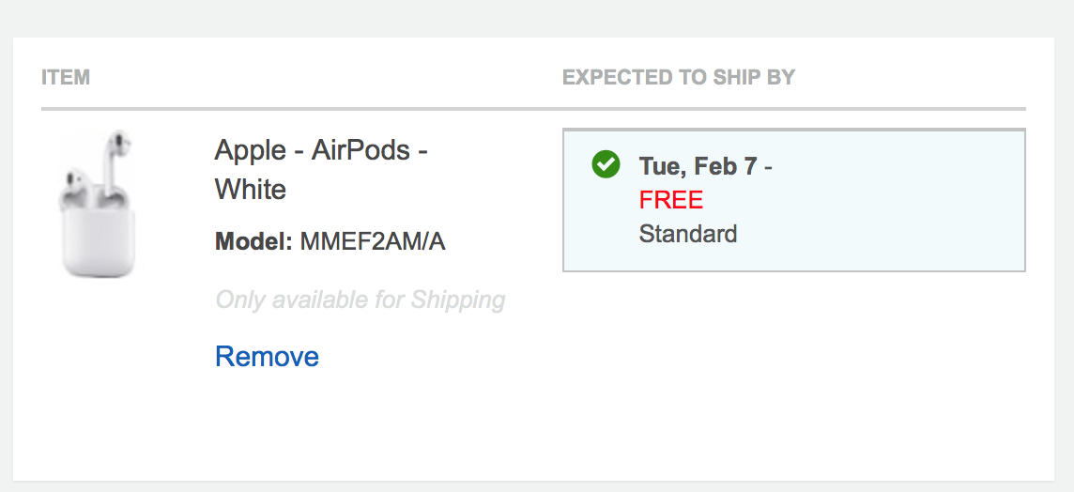Click the red FREE shipping price
Screen dimensions: 1074x492
(x=670, y=200)
